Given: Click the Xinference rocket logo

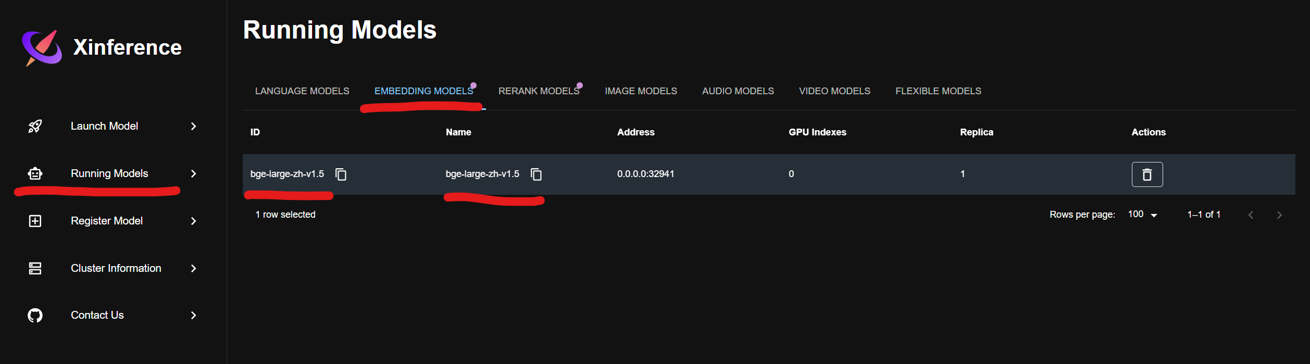Looking at the screenshot, I should click(x=42, y=48).
